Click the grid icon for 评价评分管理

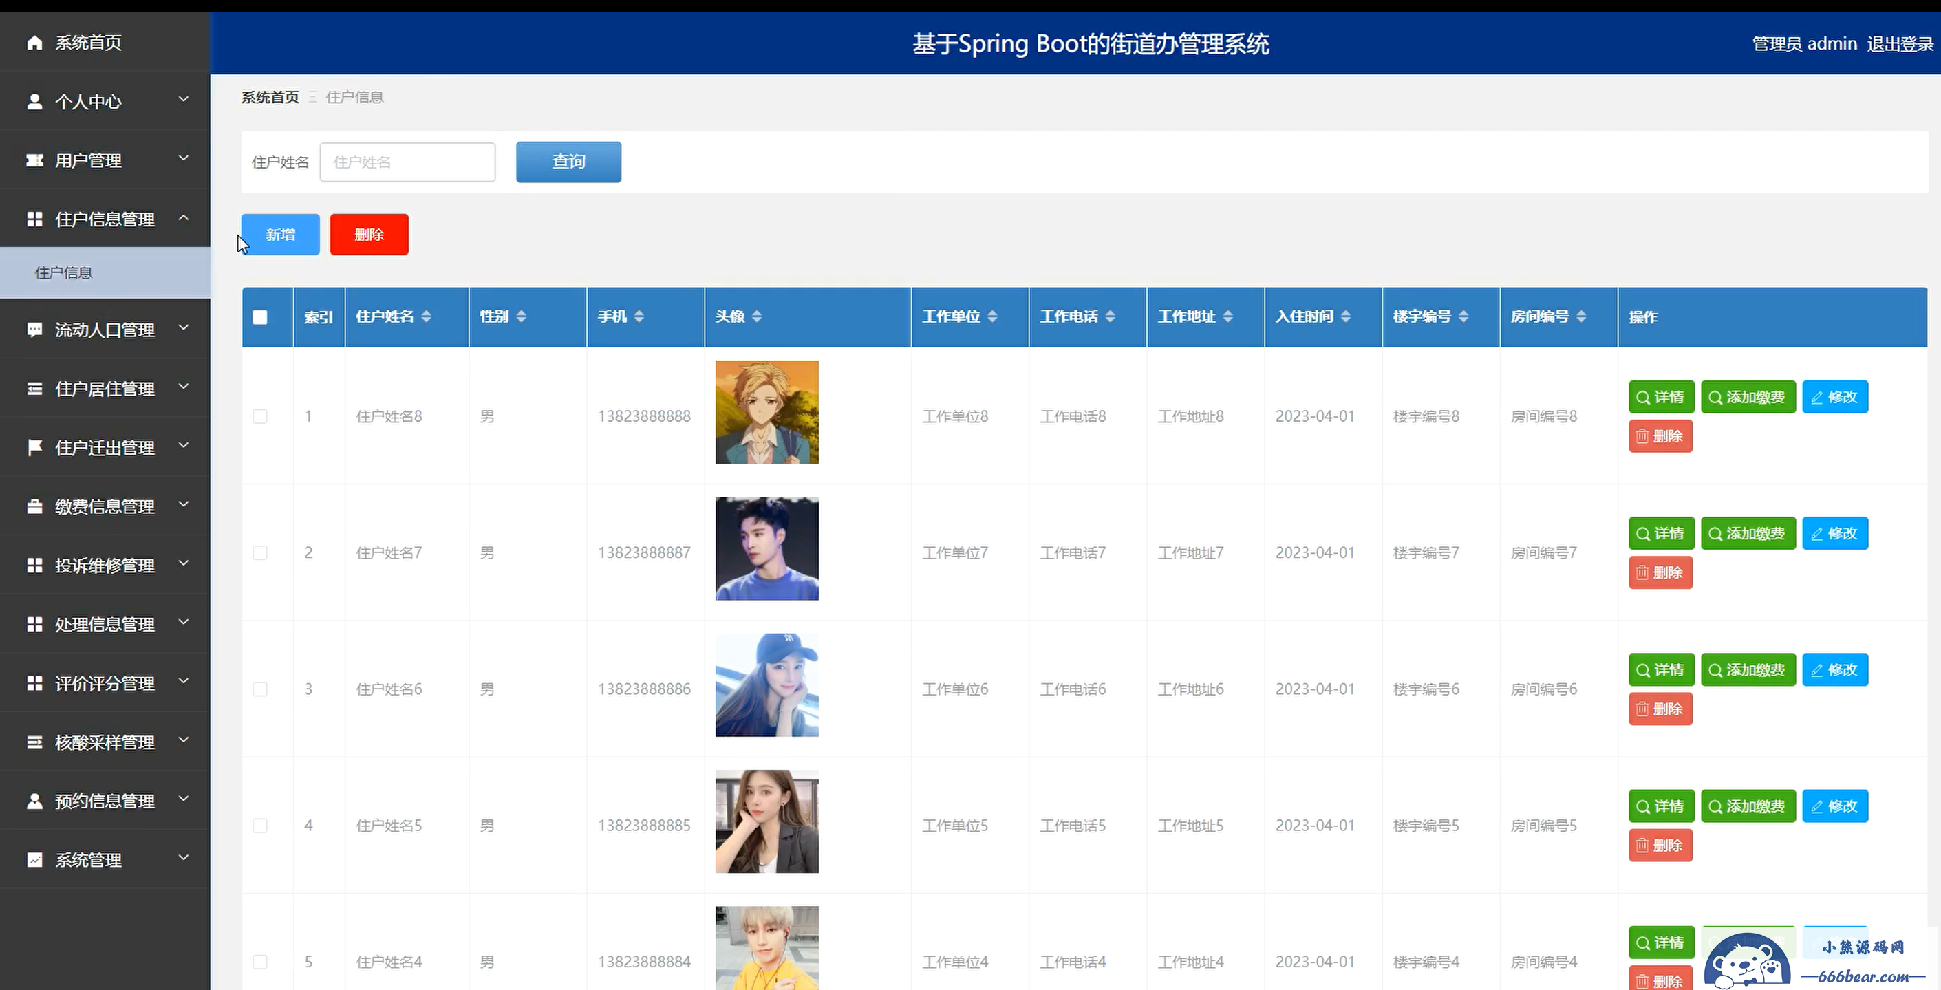34,682
